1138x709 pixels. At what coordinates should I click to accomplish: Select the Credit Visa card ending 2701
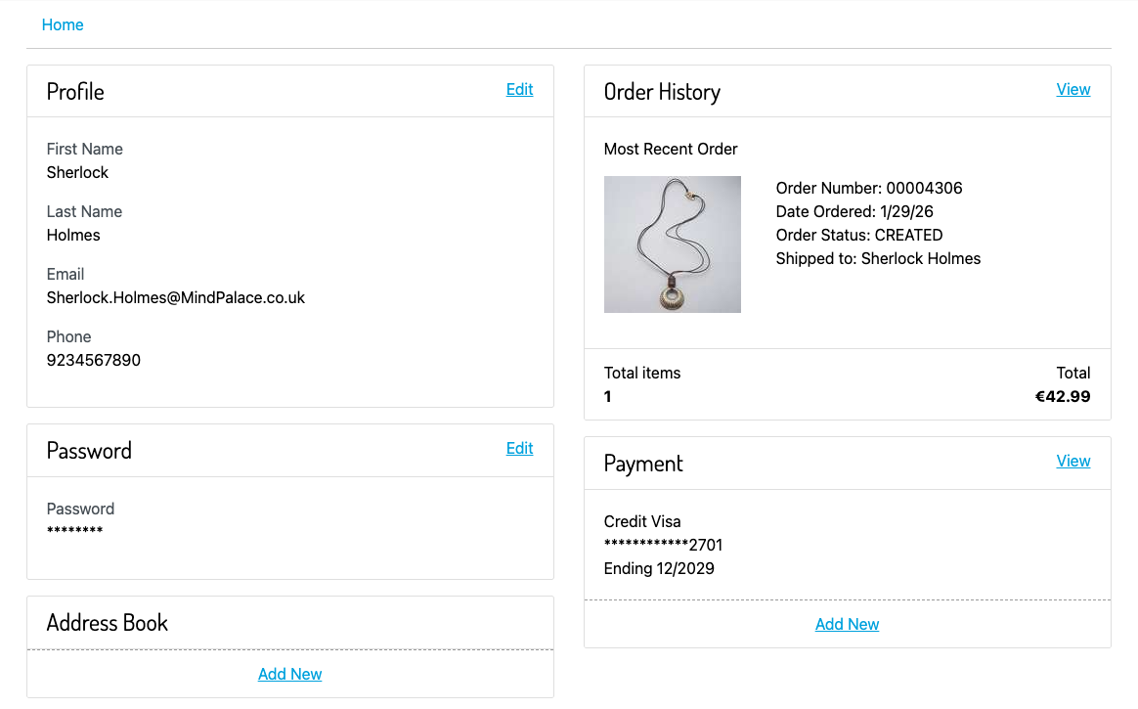(x=642, y=521)
